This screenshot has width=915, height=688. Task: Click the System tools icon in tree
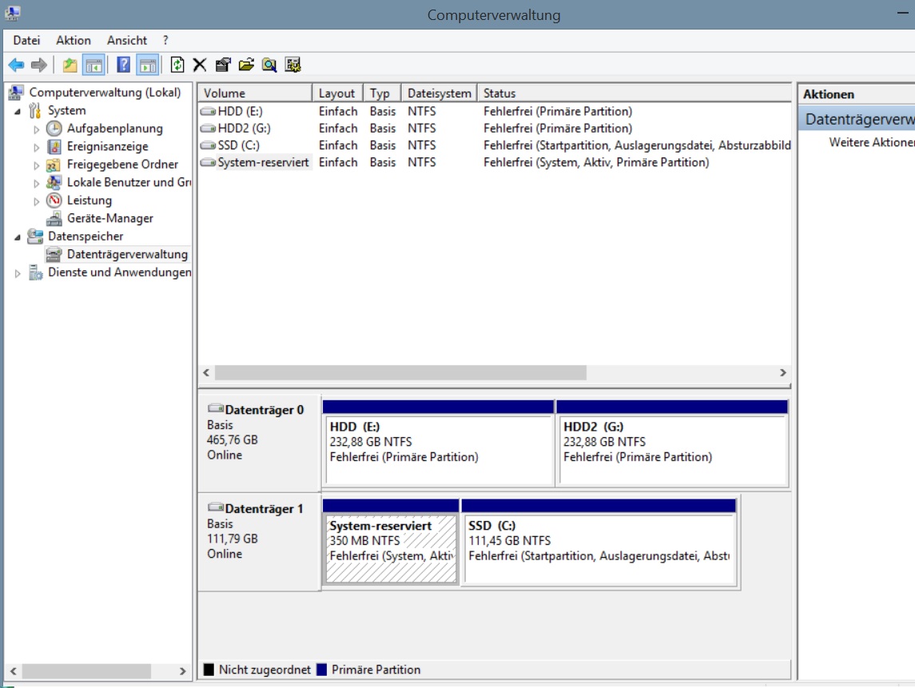click(36, 110)
